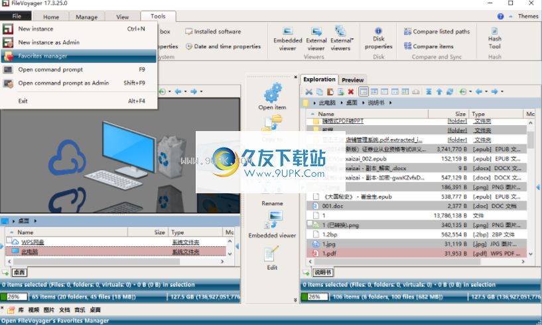This screenshot has height=325, width=542.
Task: Toggle the details view mode button
Action: click(364, 92)
